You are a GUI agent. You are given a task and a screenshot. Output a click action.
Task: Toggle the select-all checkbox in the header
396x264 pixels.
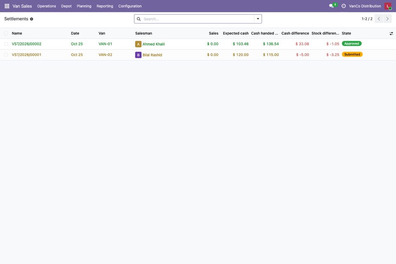point(6,33)
